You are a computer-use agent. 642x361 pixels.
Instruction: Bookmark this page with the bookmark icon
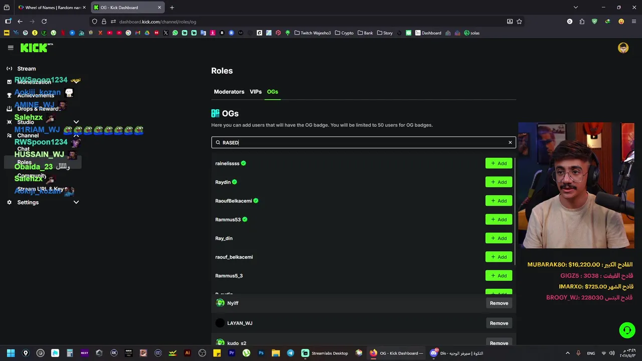519,22
